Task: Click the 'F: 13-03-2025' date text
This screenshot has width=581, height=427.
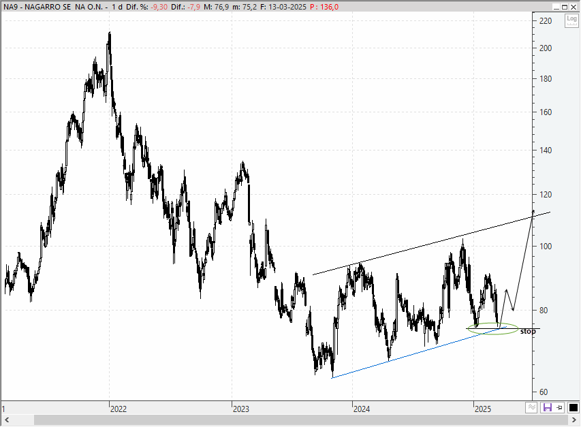Action: click(283, 7)
